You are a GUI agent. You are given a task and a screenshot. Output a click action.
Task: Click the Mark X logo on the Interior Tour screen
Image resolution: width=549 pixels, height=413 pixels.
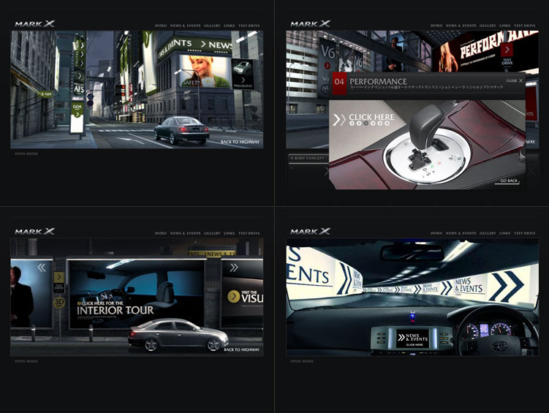click(x=34, y=231)
